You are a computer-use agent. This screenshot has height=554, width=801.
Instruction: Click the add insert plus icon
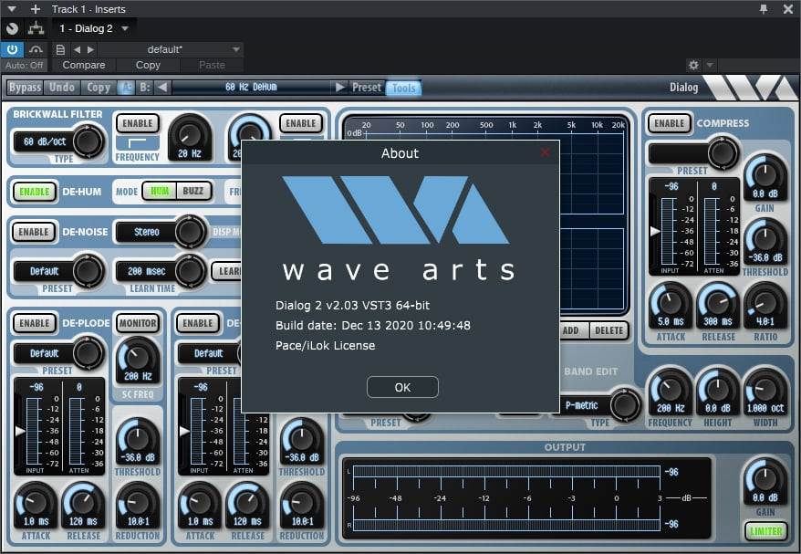tap(36, 9)
